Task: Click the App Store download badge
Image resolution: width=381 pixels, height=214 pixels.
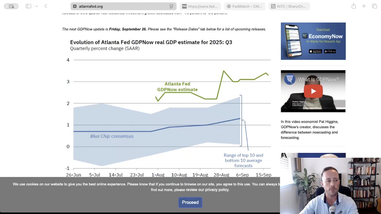Action: click(315, 51)
